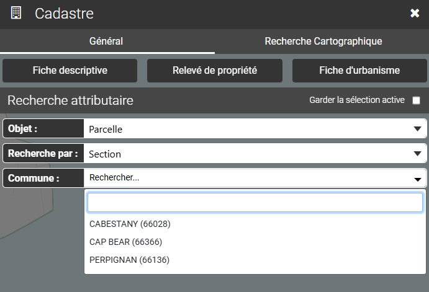The width and height of the screenshot is (429, 292).
Task: Click the 'Garder la sélection active' label
Action: 356,100
